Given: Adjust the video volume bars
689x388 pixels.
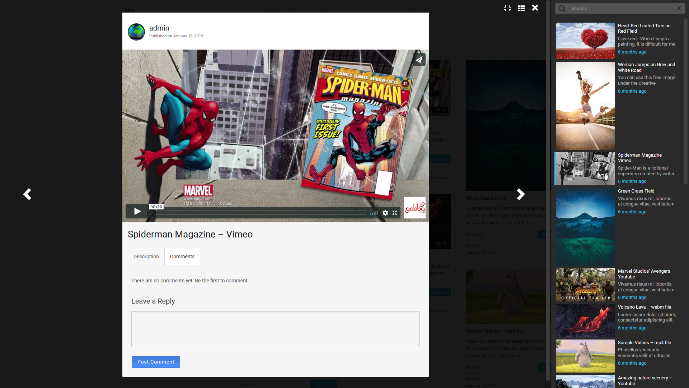Looking at the screenshot, I should click(x=374, y=213).
